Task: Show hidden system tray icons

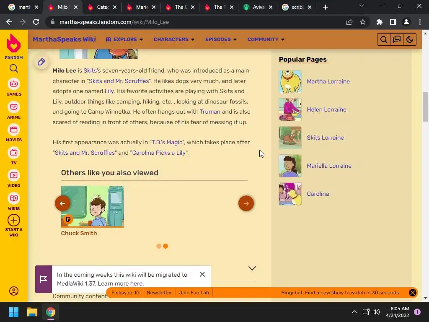Action: click(354, 312)
